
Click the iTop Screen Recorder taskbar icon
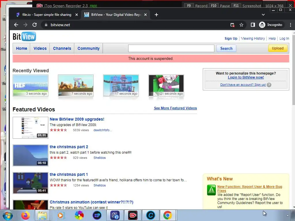133,215
